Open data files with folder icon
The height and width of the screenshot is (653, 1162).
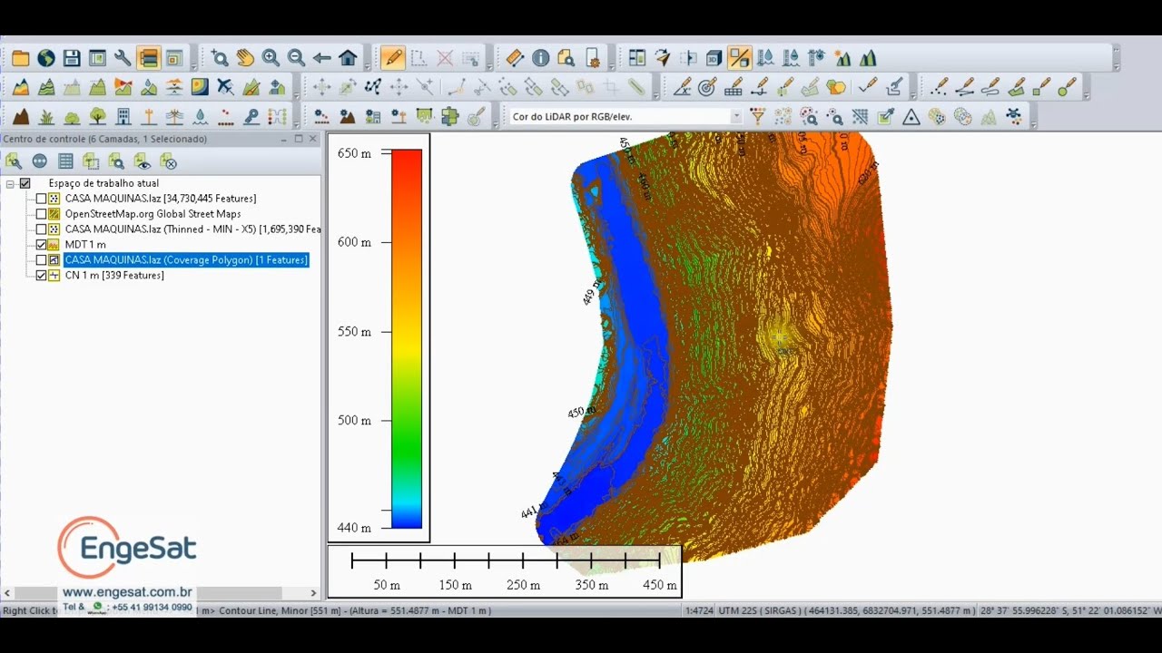[21, 58]
